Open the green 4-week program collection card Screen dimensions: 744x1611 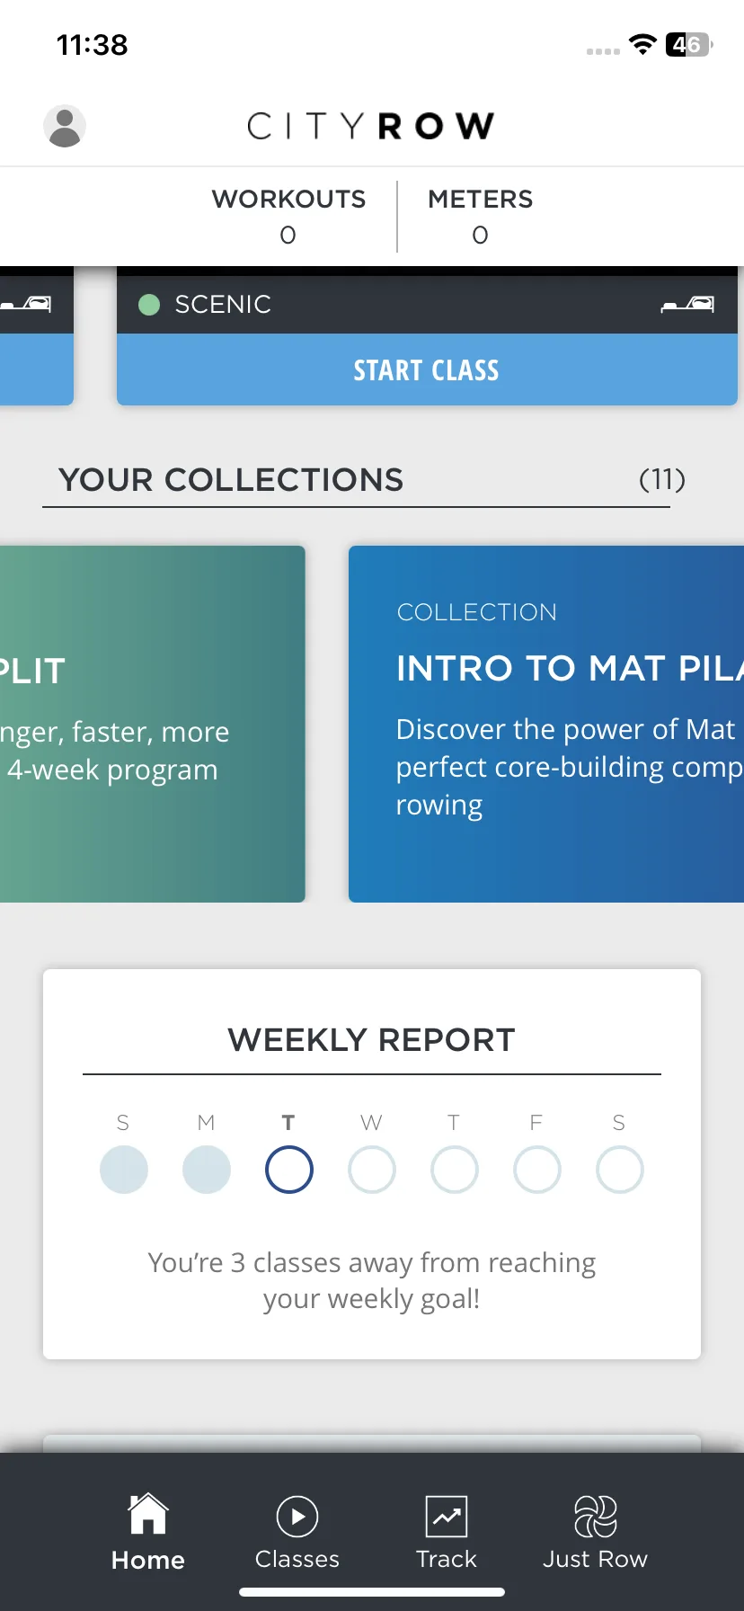click(x=153, y=724)
